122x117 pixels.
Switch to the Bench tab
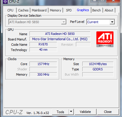97,10
